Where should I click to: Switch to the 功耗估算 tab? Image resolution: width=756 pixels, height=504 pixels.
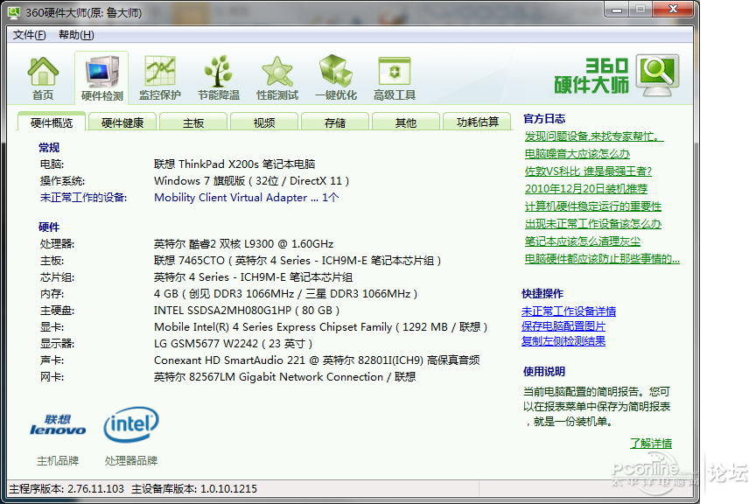click(x=478, y=122)
